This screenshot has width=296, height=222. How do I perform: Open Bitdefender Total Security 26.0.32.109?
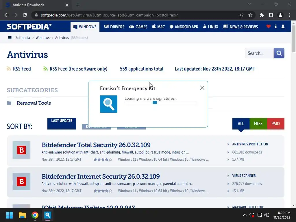(96, 145)
